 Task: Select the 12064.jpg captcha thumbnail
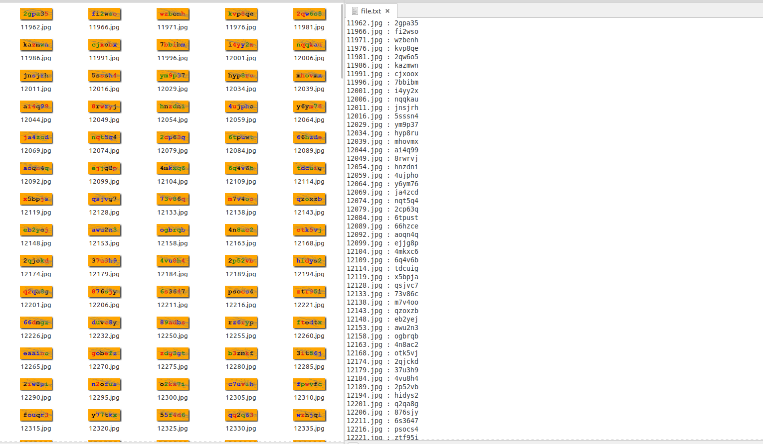point(309,107)
